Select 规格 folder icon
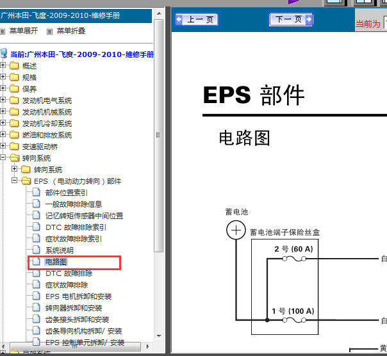 [x=14, y=77]
